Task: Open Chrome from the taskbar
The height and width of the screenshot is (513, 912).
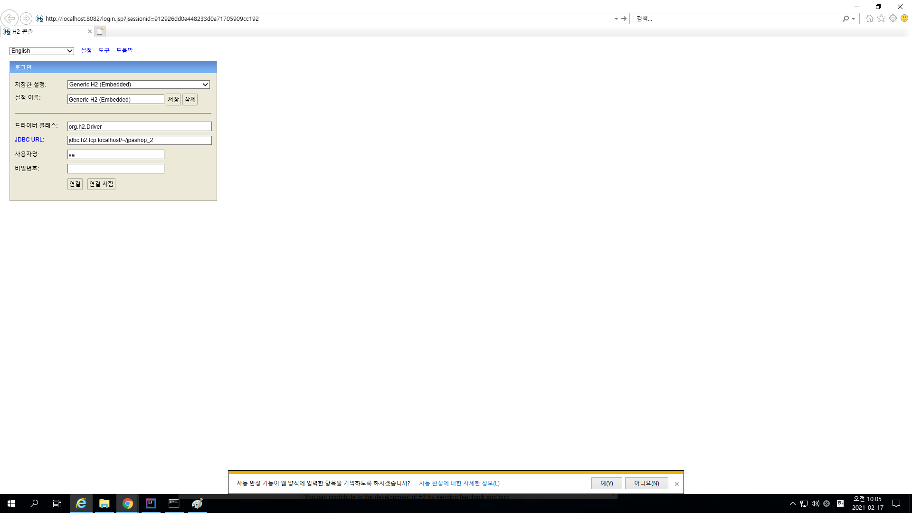Action: click(127, 503)
